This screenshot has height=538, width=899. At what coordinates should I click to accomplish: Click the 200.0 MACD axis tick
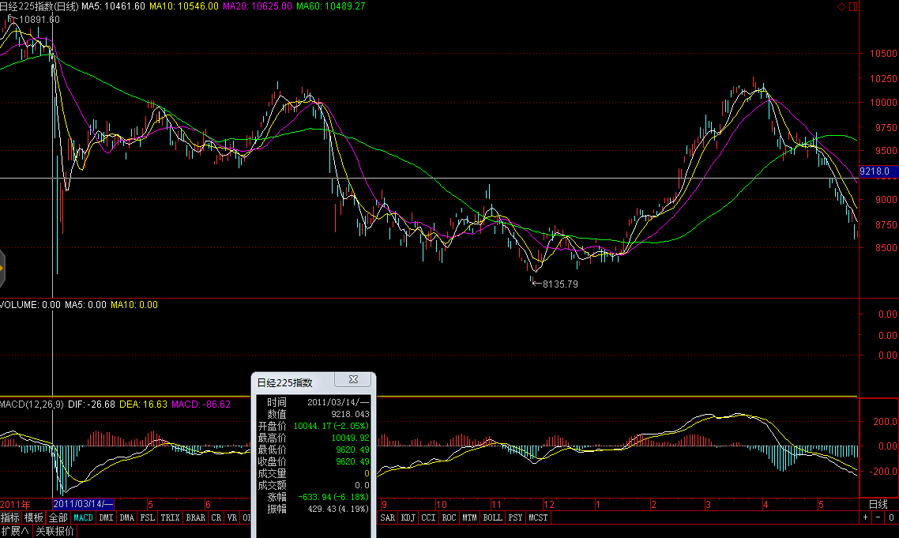click(x=885, y=421)
